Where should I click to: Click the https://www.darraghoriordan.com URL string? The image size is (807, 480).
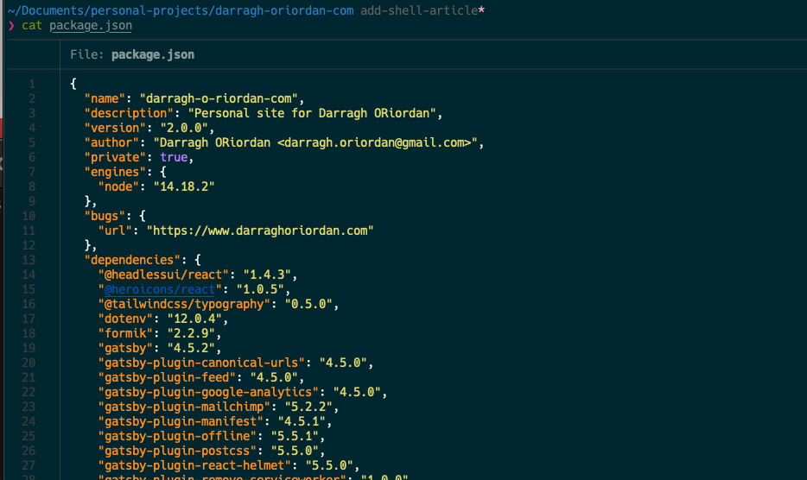260,231
